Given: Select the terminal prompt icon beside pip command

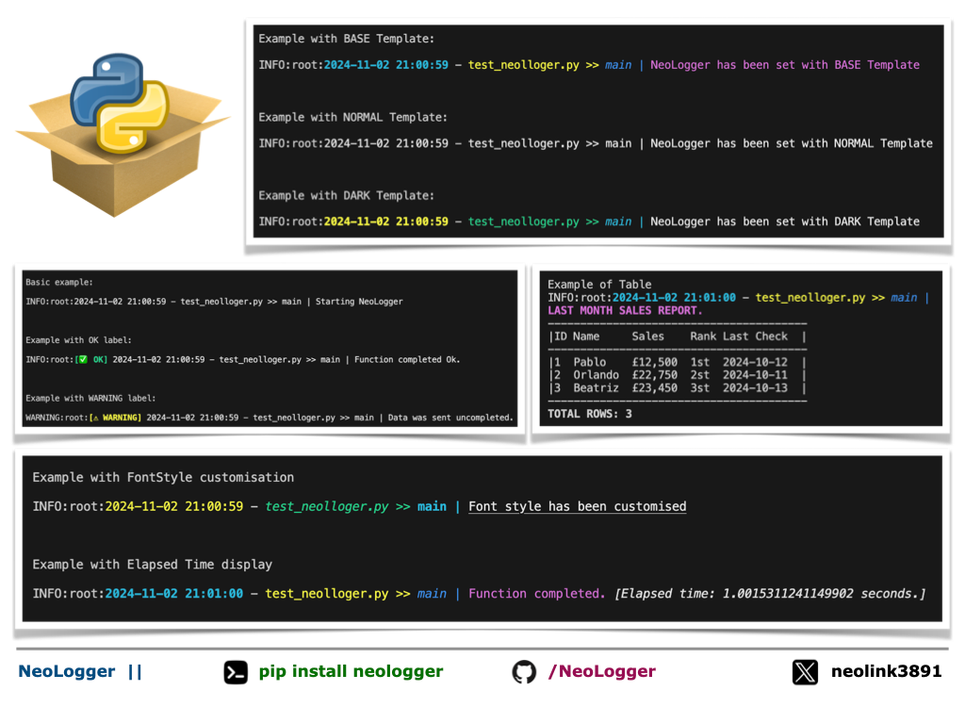Looking at the screenshot, I should coord(236,671).
